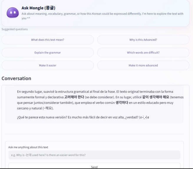The image size is (193, 169).
Task: Click the purple Mongle mascot avatar
Action: 13,13
